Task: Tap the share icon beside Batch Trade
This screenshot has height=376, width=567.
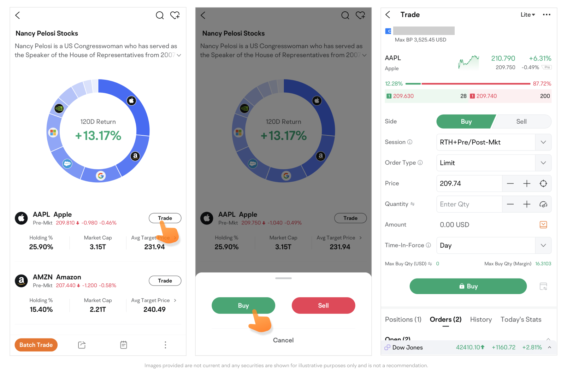Action: click(x=82, y=345)
